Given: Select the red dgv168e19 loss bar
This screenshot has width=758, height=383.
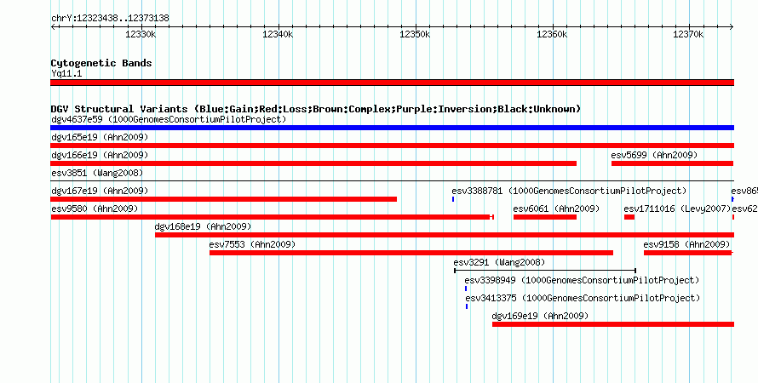Looking at the screenshot, I should pos(445,235).
